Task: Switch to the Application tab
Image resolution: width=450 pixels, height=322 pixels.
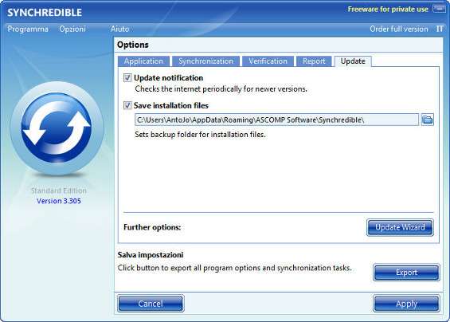Action: tap(144, 61)
